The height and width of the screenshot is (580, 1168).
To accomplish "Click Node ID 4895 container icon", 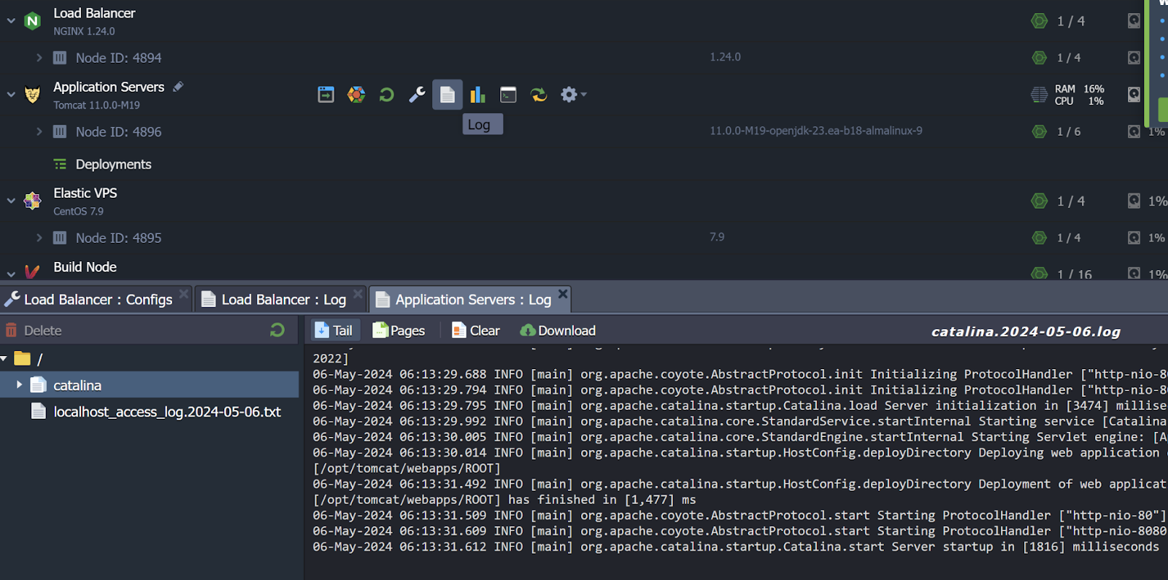I will click(60, 238).
